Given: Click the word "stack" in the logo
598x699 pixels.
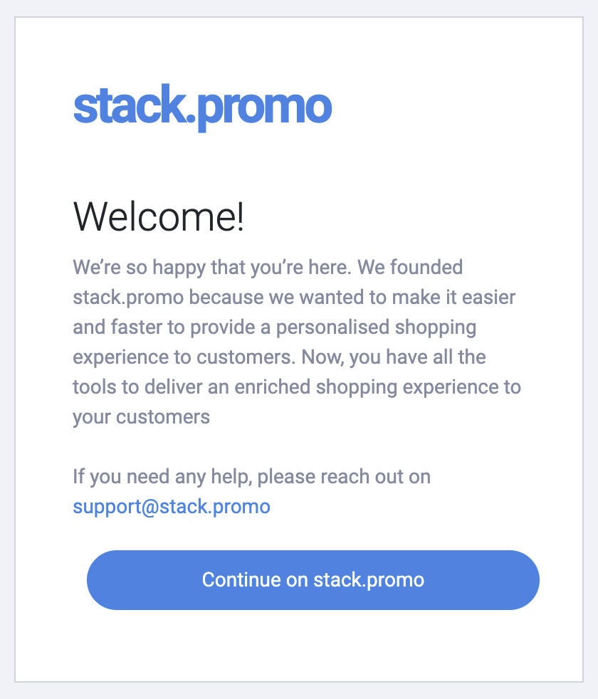Looking at the screenshot, I should point(130,105).
